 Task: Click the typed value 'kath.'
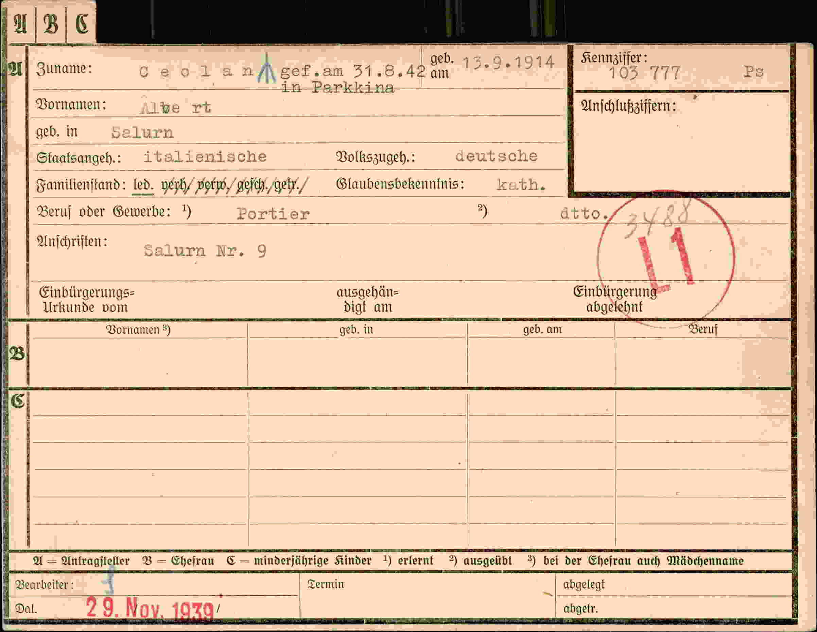521,185
